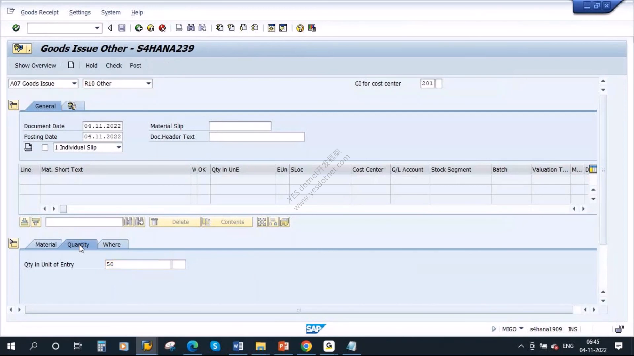
Task: Switch to the Where tab
Action: point(112,245)
